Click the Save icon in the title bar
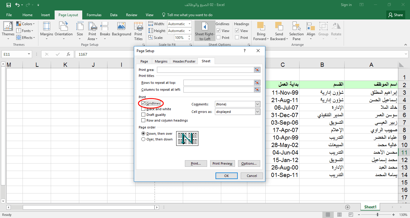This screenshot has height=218, width=410. [9, 5]
